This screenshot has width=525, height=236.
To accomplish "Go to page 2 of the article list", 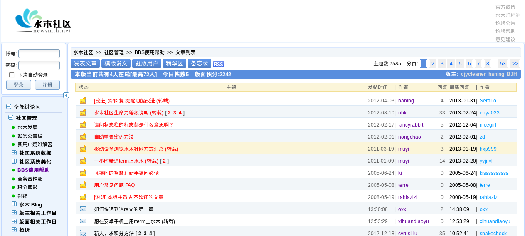I will click(433, 64).
